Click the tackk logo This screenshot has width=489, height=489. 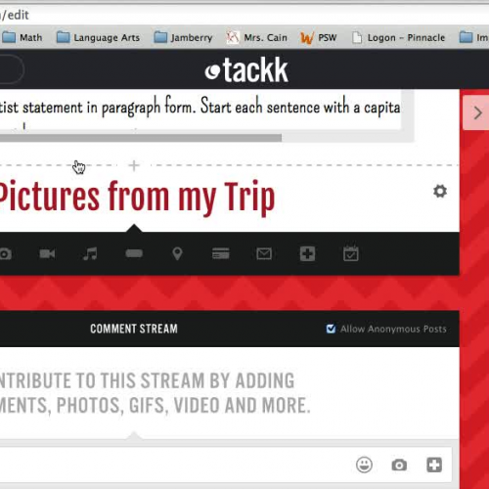246,69
